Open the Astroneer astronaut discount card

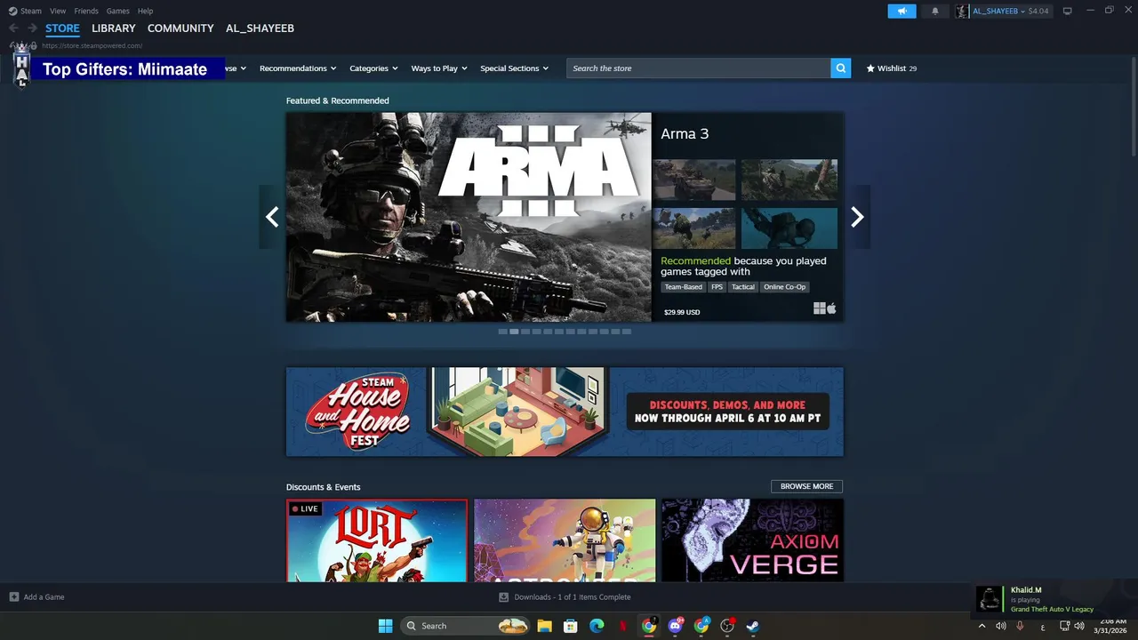[x=565, y=540]
